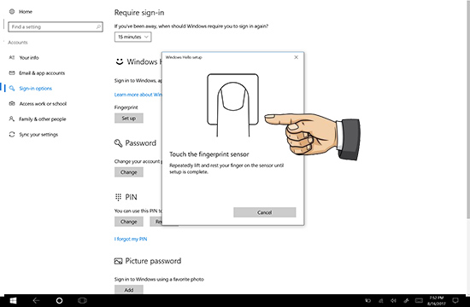Click the Settings page vertical scrollbar

click(468, 109)
